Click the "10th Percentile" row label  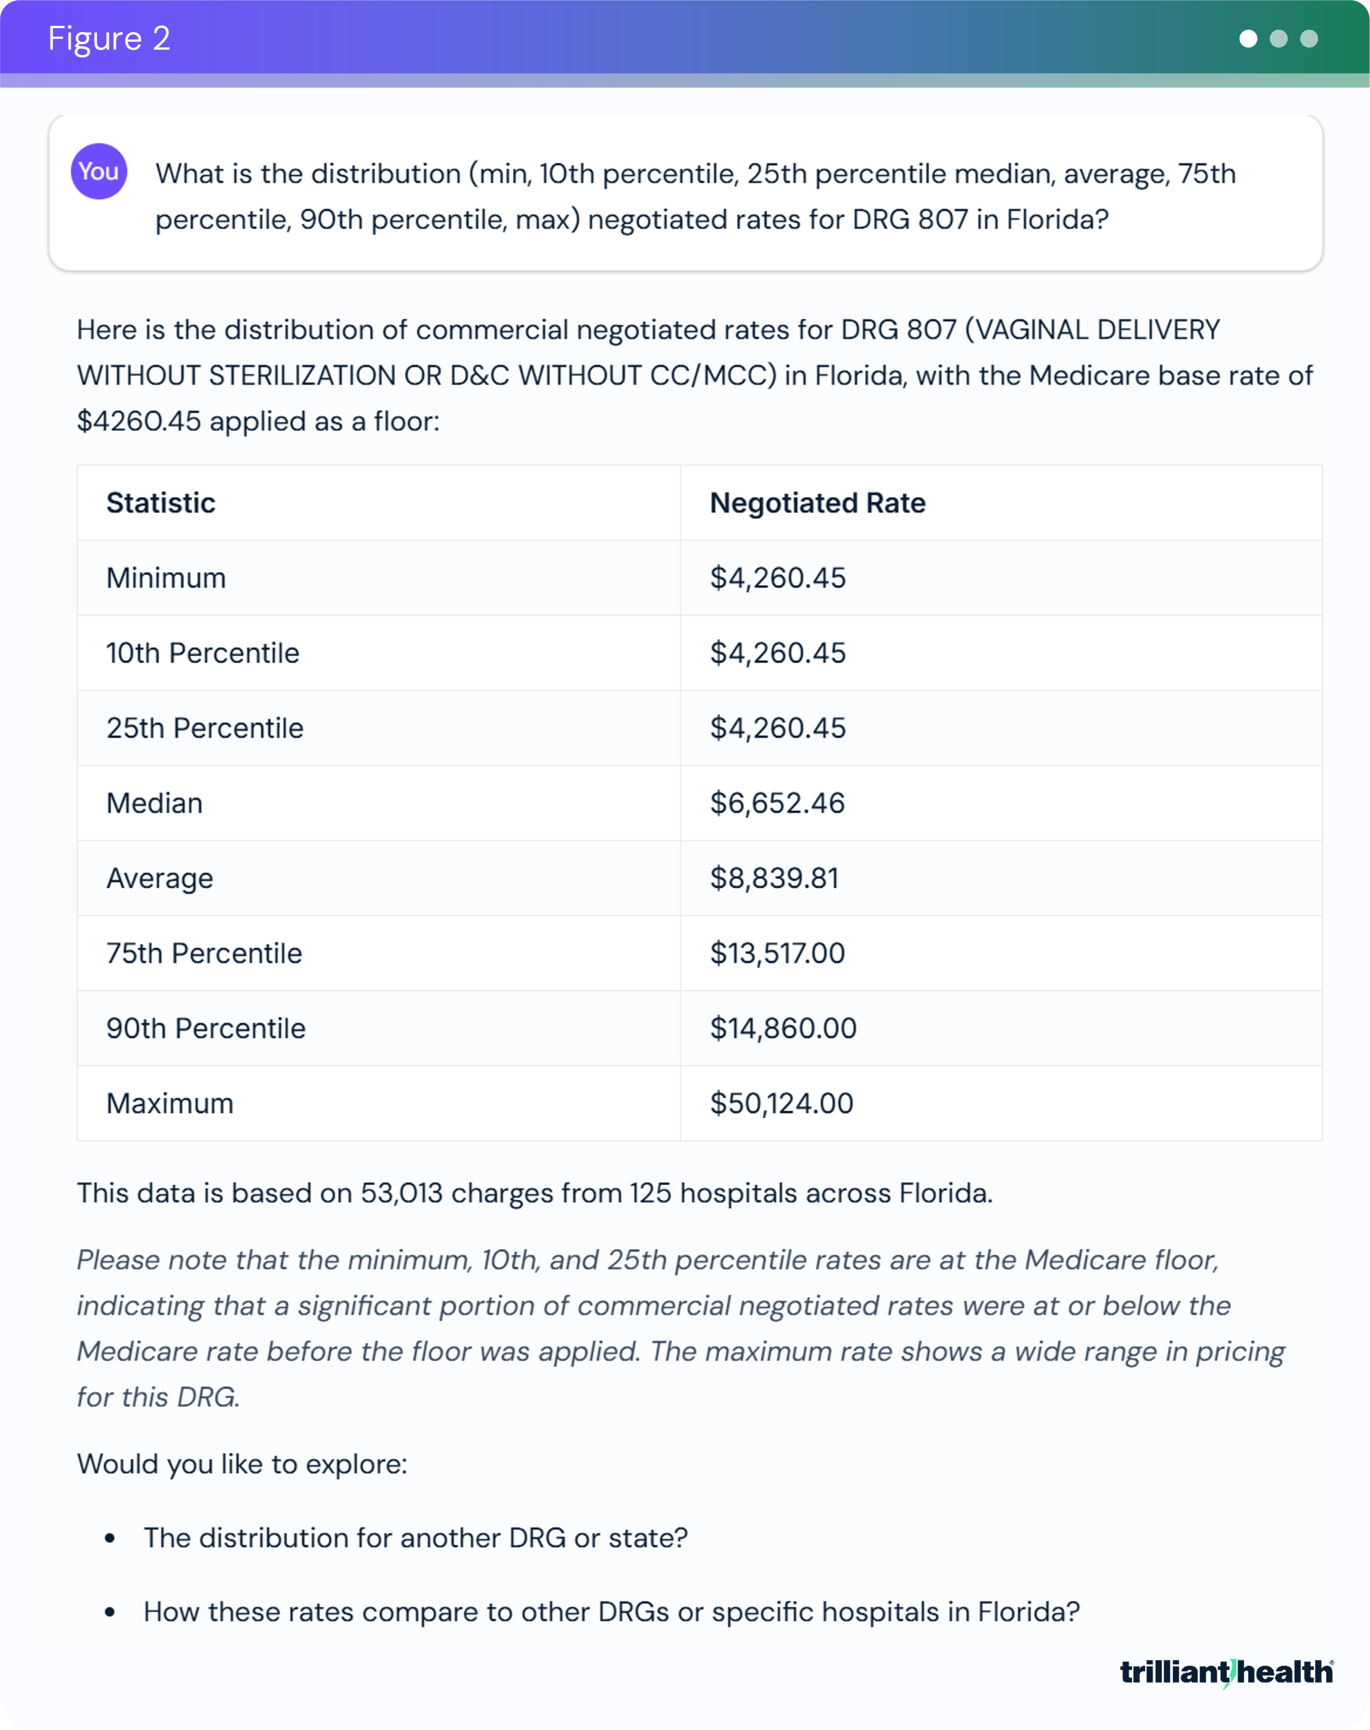click(203, 653)
